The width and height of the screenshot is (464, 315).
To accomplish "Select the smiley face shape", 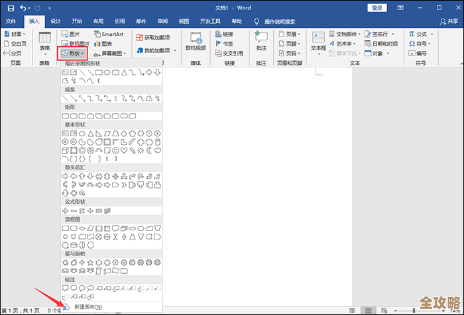I will coord(117,150).
